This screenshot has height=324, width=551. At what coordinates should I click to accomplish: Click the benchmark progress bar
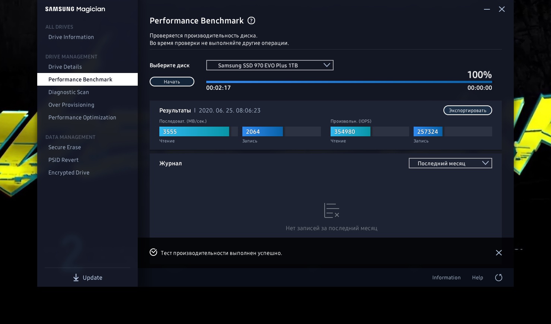[x=349, y=82]
